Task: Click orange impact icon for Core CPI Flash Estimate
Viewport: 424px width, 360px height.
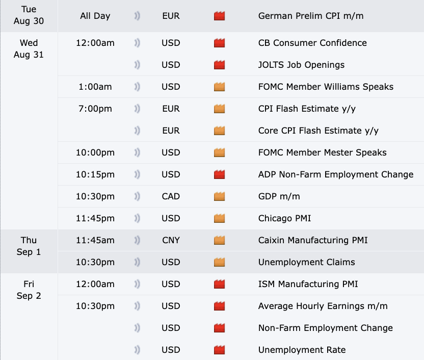Action: 219,131
